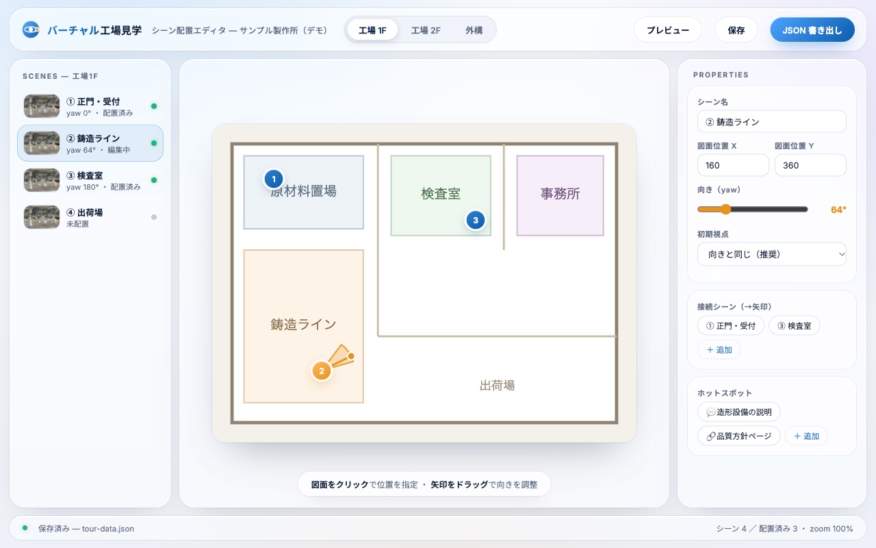Select the ③ 検査室 scene thumbnail
The width and height of the screenshot is (876, 548).
[x=42, y=180]
